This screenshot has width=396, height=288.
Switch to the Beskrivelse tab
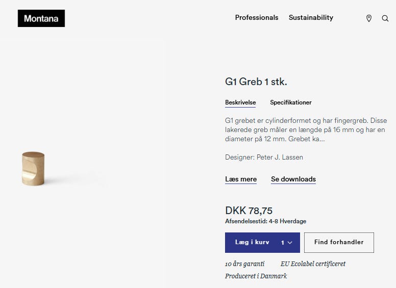pos(240,102)
